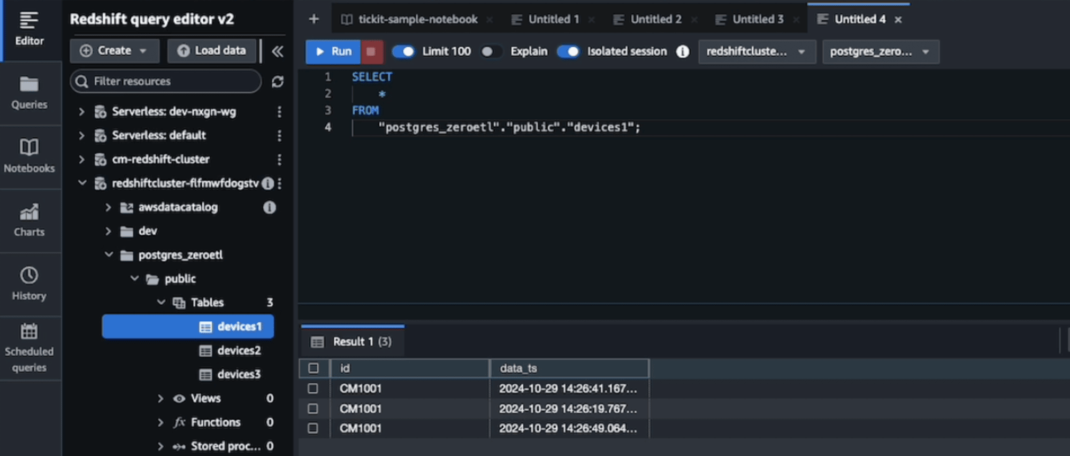
Task: Show Isolated session info icon
Action: pyautogui.click(x=683, y=51)
